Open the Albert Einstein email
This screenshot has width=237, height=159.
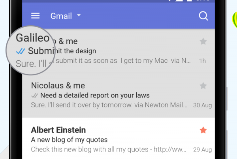point(118,138)
